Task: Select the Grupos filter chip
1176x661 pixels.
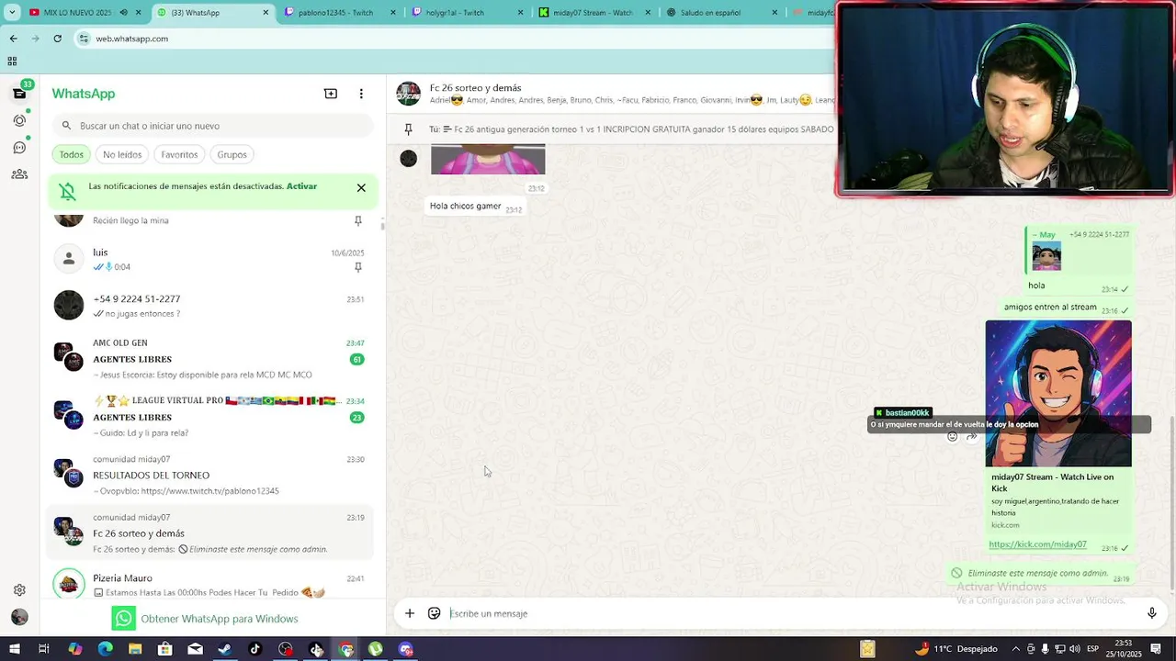Action: [x=232, y=154]
